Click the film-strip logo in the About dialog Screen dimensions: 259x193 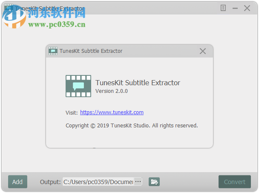[x=78, y=86]
